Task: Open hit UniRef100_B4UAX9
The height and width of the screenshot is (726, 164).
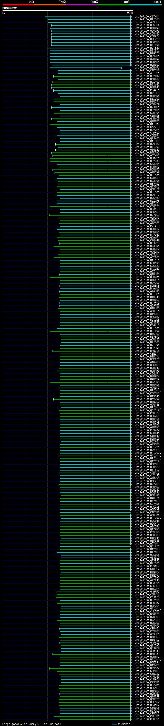Action: point(147,654)
